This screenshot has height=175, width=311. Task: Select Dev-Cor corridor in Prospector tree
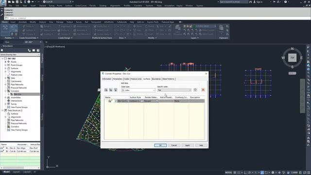pyautogui.click(x=18, y=94)
